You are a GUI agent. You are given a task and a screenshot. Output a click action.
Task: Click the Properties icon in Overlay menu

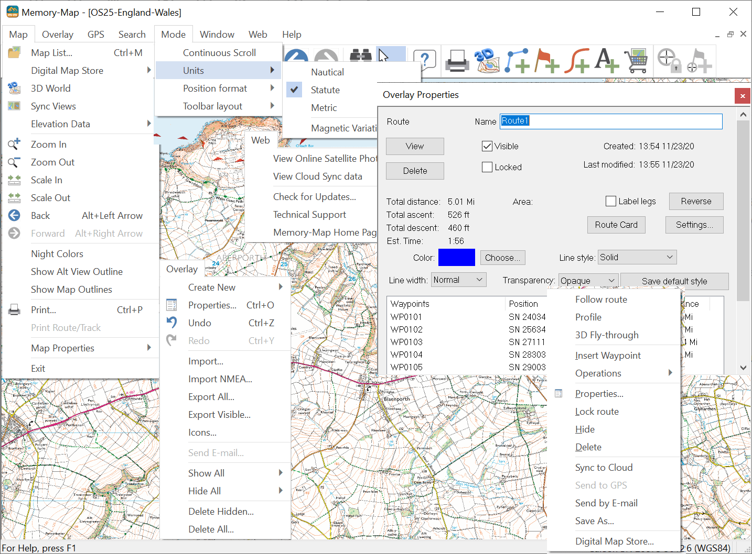171,305
